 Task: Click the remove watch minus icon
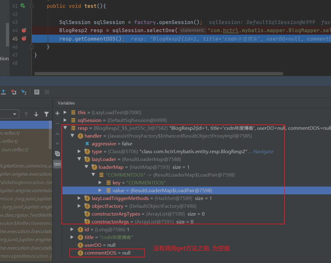click(57, 124)
